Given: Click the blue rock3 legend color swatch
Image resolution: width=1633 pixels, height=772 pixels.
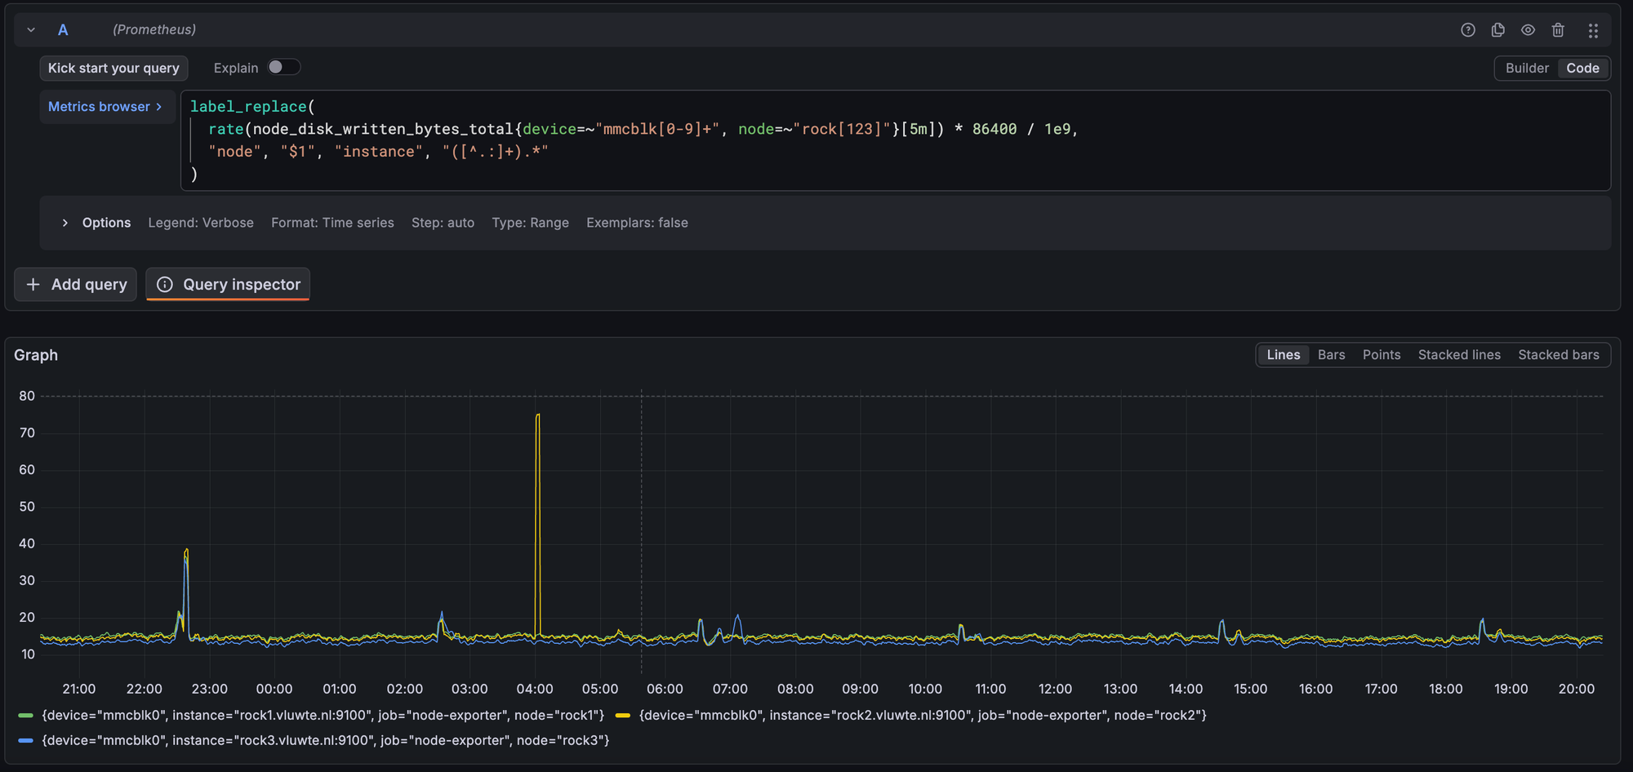Looking at the screenshot, I should pyautogui.click(x=25, y=741).
